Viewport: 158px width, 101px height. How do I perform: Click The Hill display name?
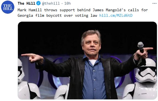[26, 3]
